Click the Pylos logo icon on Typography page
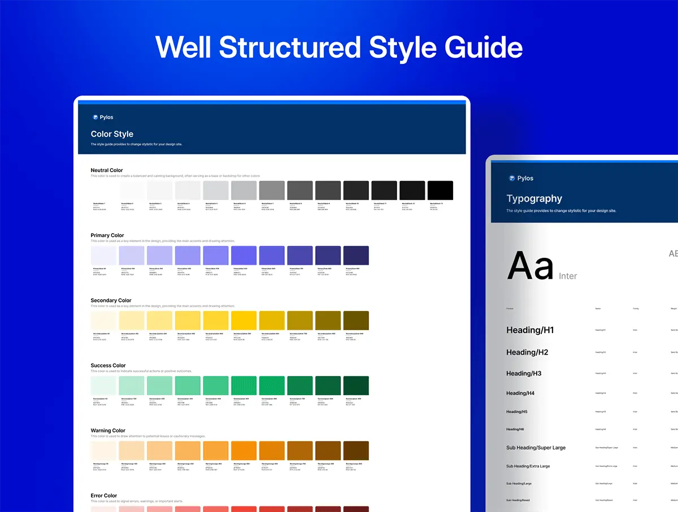The width and height of the screenshot is (678, 512). 512,178
